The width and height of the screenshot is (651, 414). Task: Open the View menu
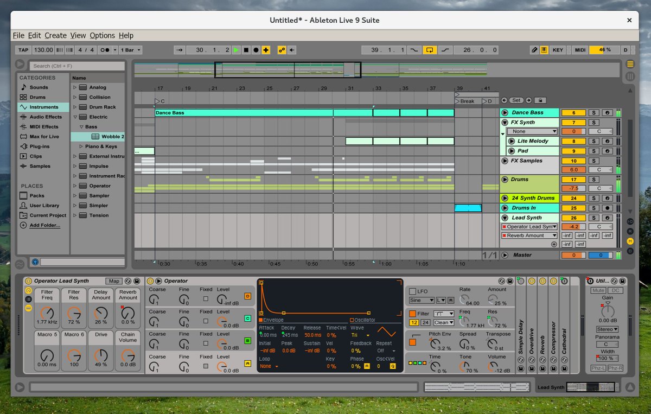[78, 35]
